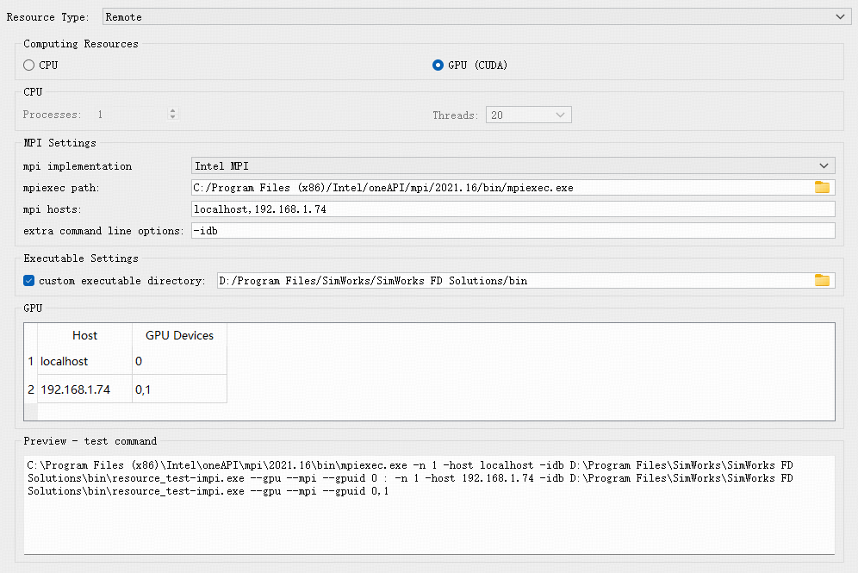Click GPU devices cell showing 0,1
Screen dimensions: 858x573
coord(179,389)
